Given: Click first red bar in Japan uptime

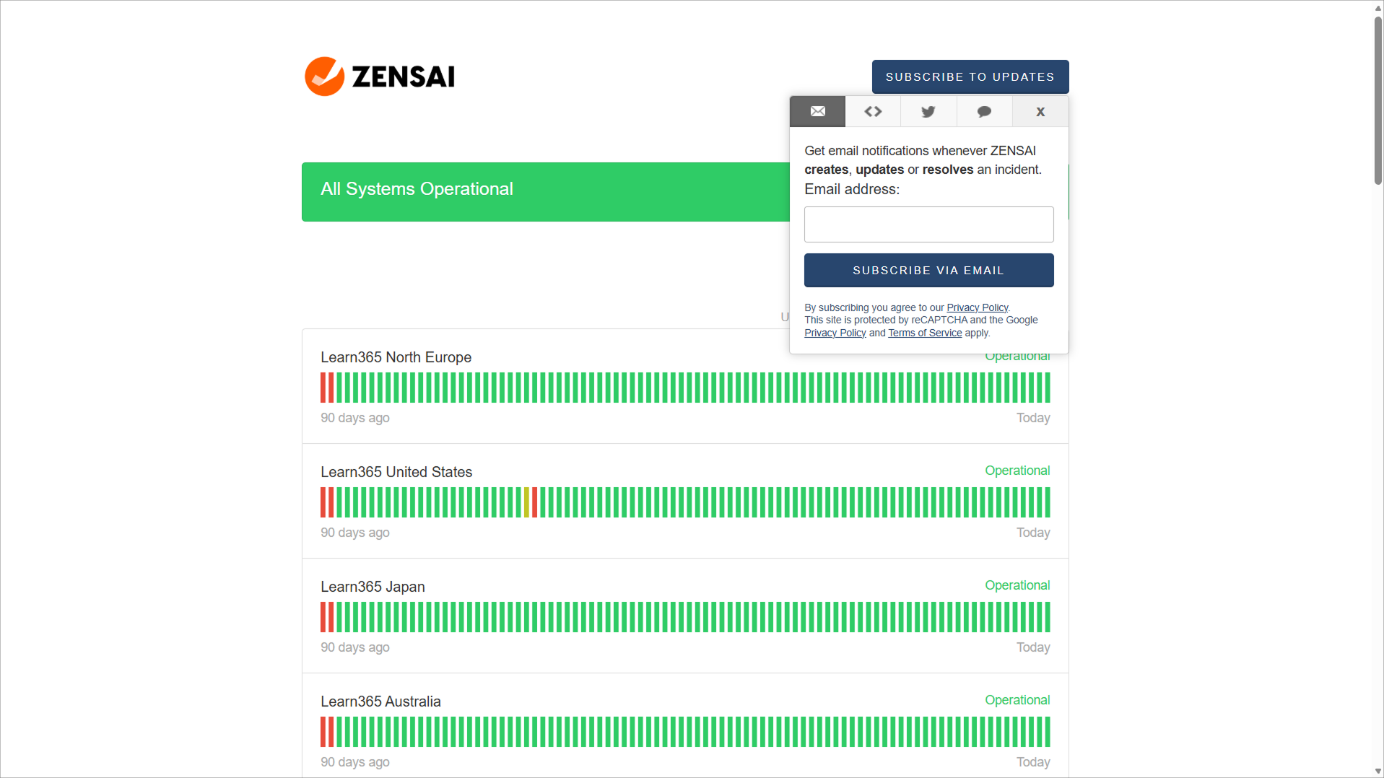Looking at the screenshot, I should [x=323, y=617].
